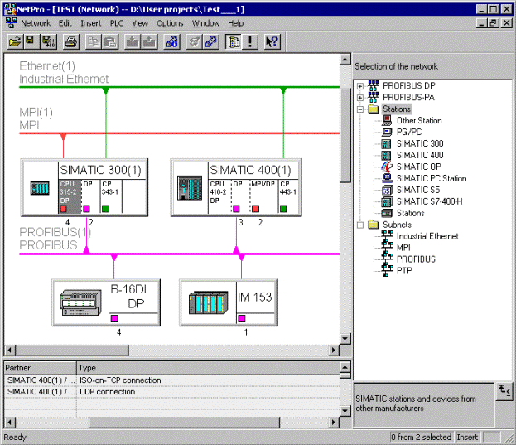
Task: Click green CP 343-1 interface square
Action: coord(108,209)
